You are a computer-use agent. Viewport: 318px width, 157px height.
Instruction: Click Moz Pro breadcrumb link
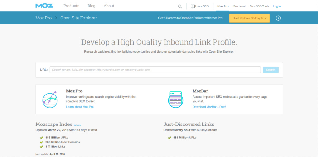click(43, 18)
